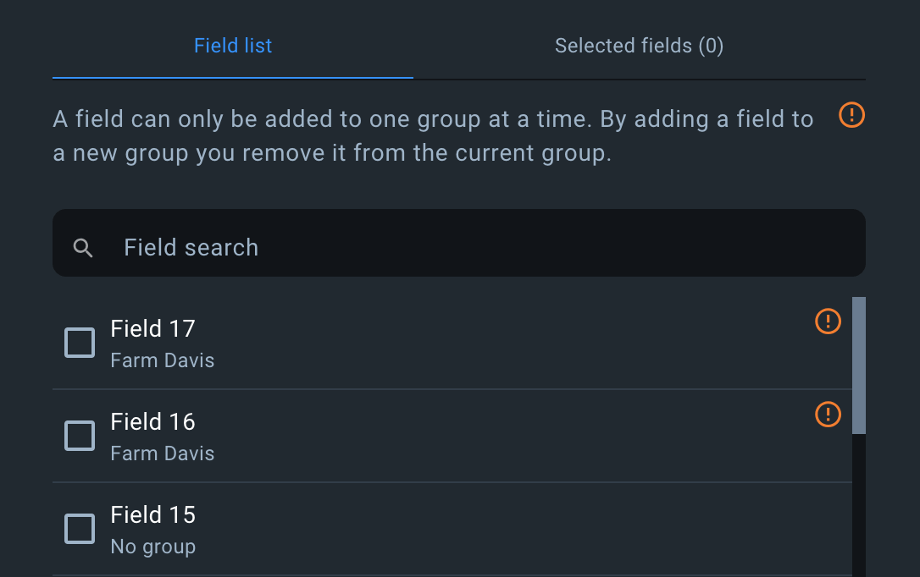Click the Farm Davis label under Field 16
Image resolution: width=920 pixels, height=577 pixels.
coord(162,453)
